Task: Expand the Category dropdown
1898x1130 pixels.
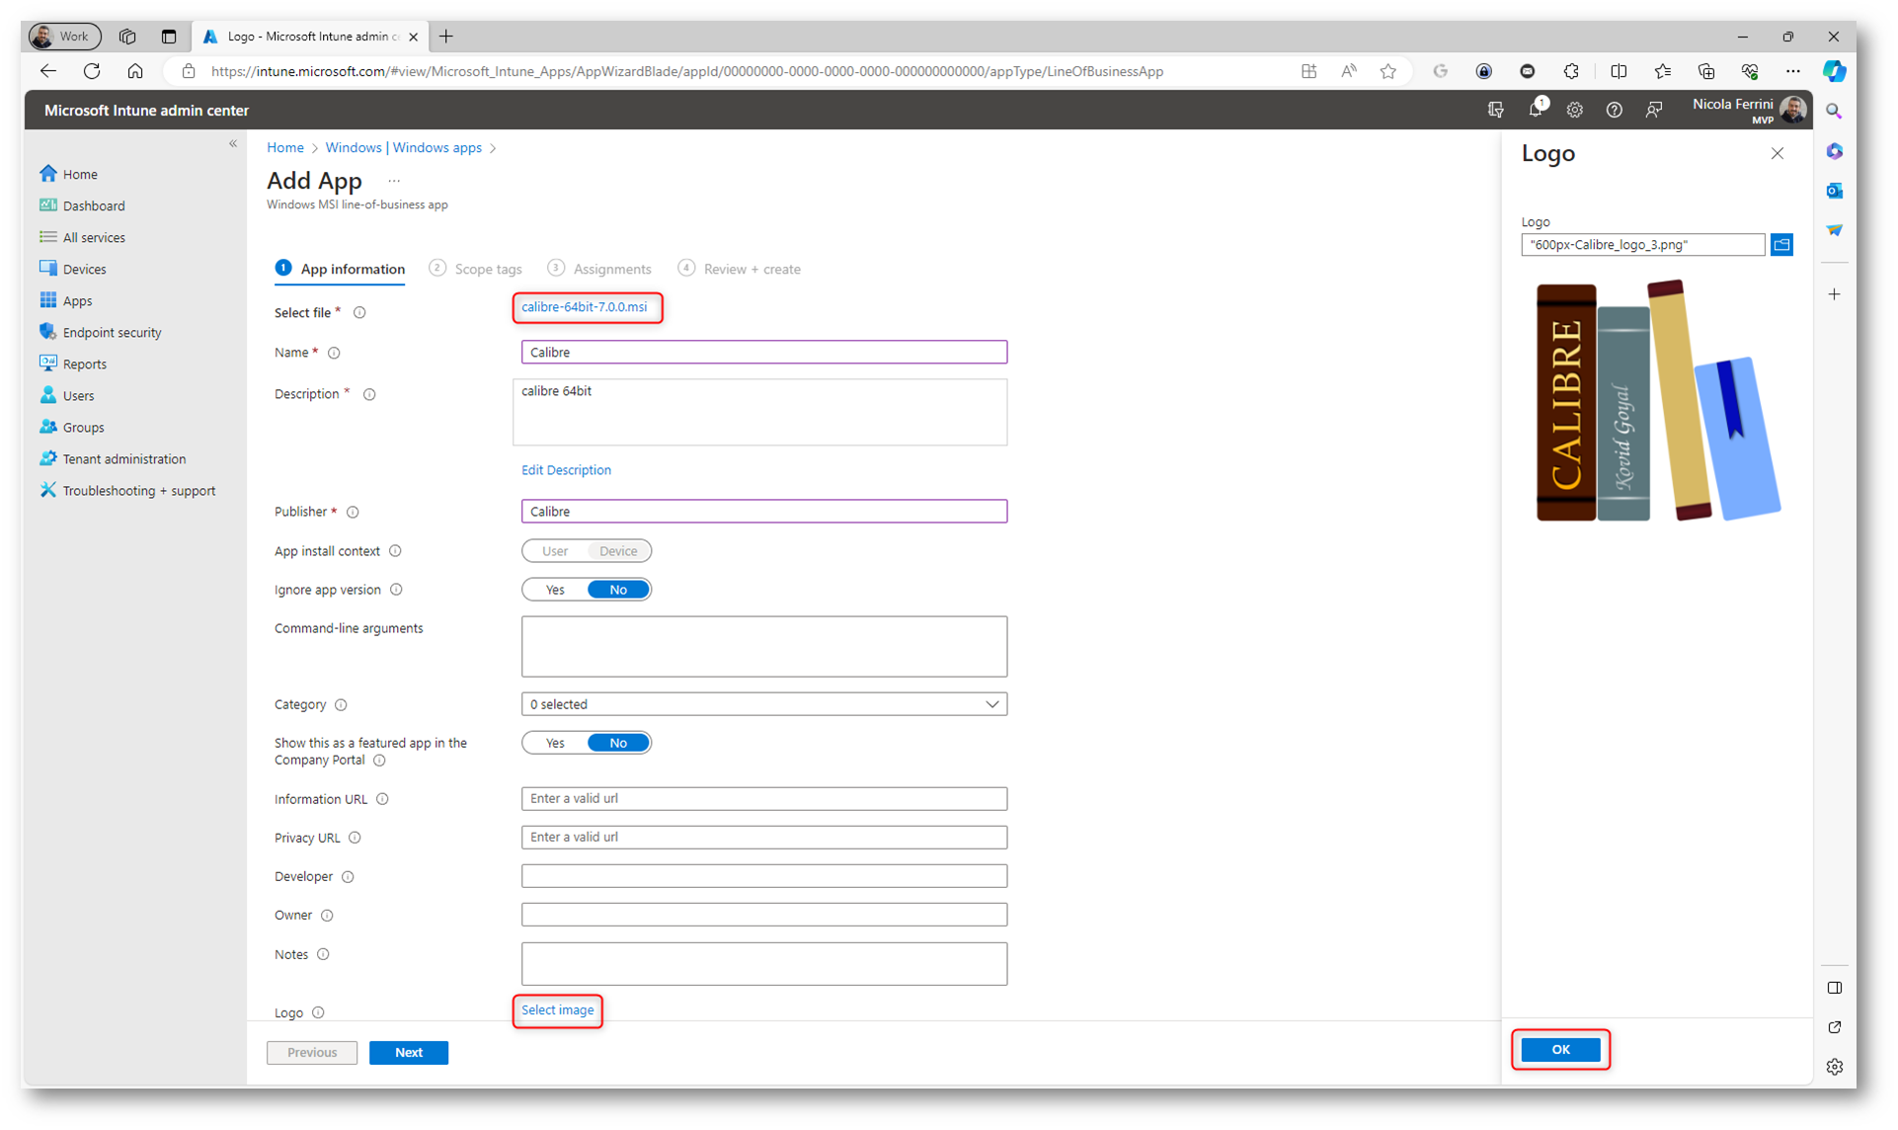Action: click(763, 704)
